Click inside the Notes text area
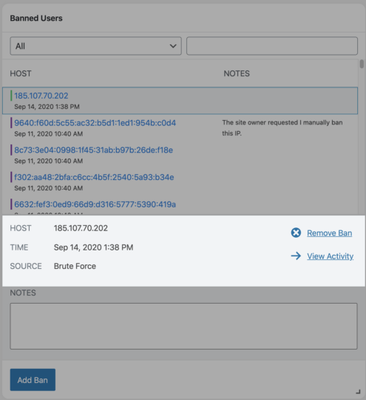The image size is (366, 400). [183, 326]
